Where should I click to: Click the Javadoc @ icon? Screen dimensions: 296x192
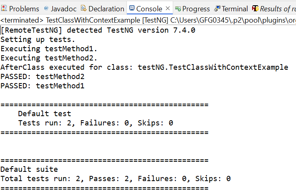(x=46, y=8)
